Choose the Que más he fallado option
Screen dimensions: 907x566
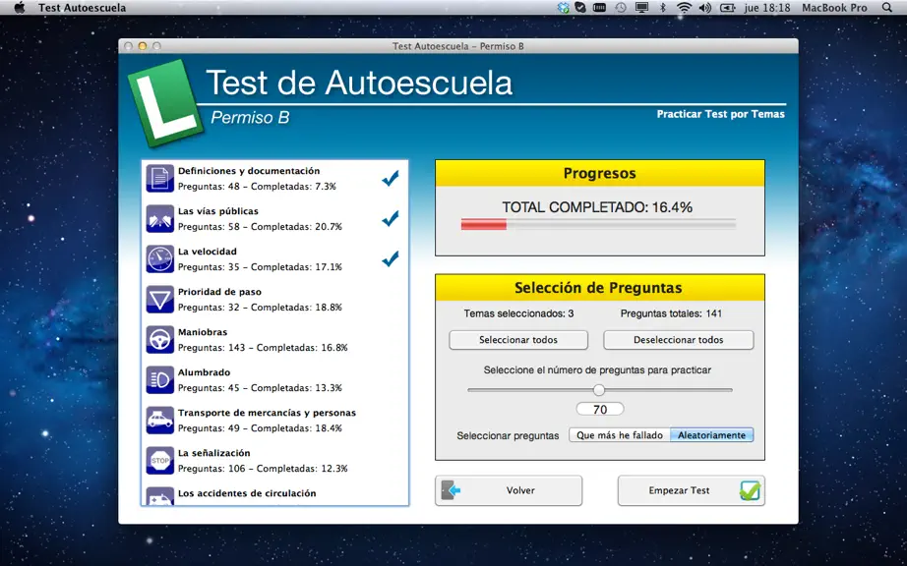[x=620, y=435]
